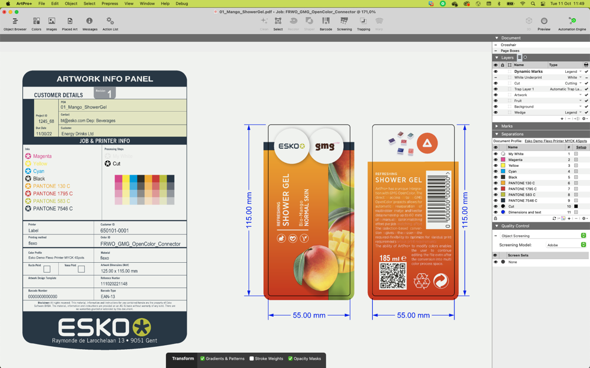Open the Barcode tool

pyautogui.click(x=326, y=24)
